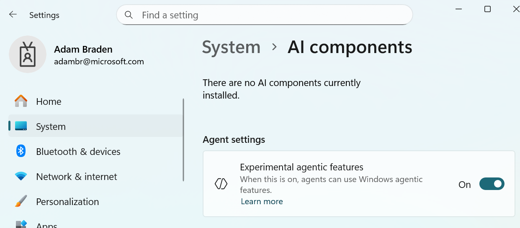The height and width of the screenshot is (228, 520).
Task: Click the Bluetooth symbol icon in sidebar
Action: [x=21, y=151]
